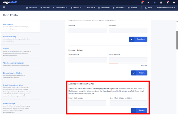Click Ändern button under email section

point(139,110)
